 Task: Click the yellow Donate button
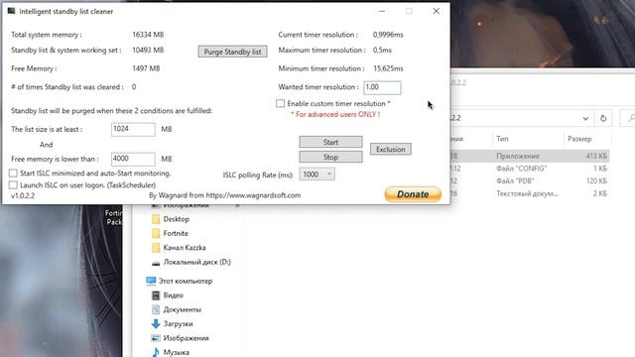point(413,194)
